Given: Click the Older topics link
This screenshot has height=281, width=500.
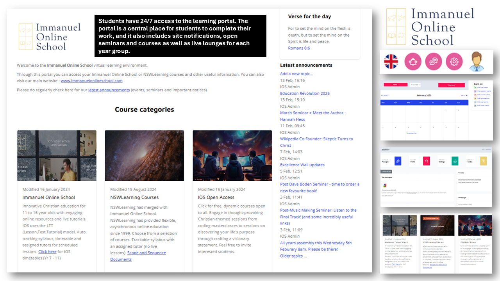Looking at the screenshot, I should coord(293,256).
